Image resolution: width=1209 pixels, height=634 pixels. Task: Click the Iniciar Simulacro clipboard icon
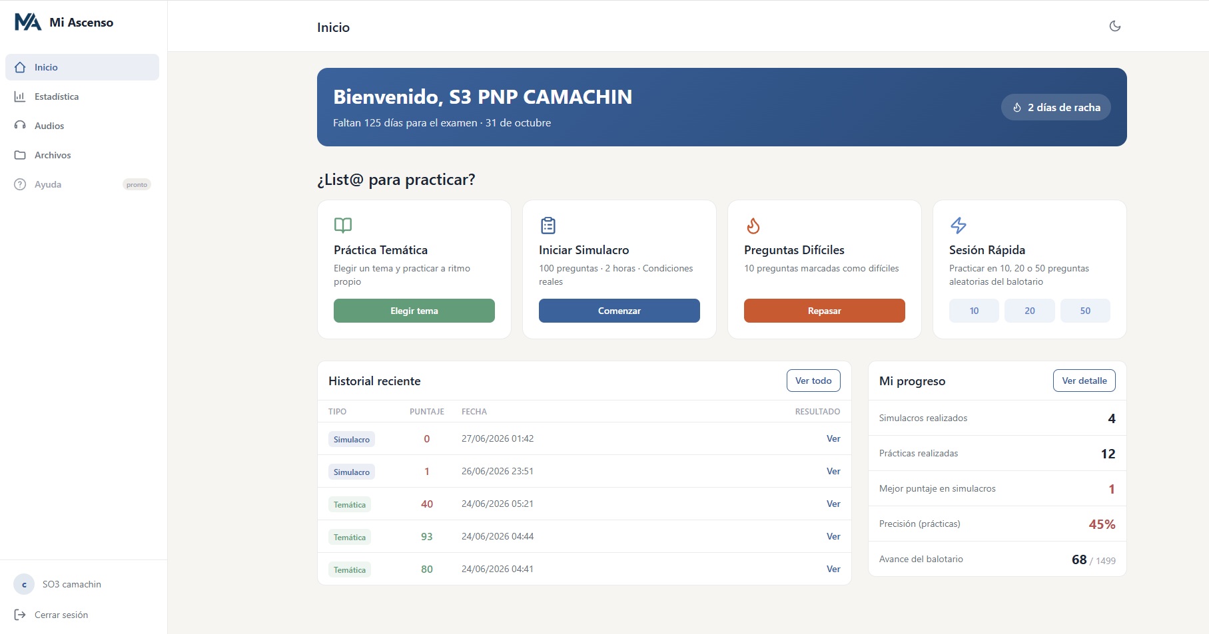548,226
